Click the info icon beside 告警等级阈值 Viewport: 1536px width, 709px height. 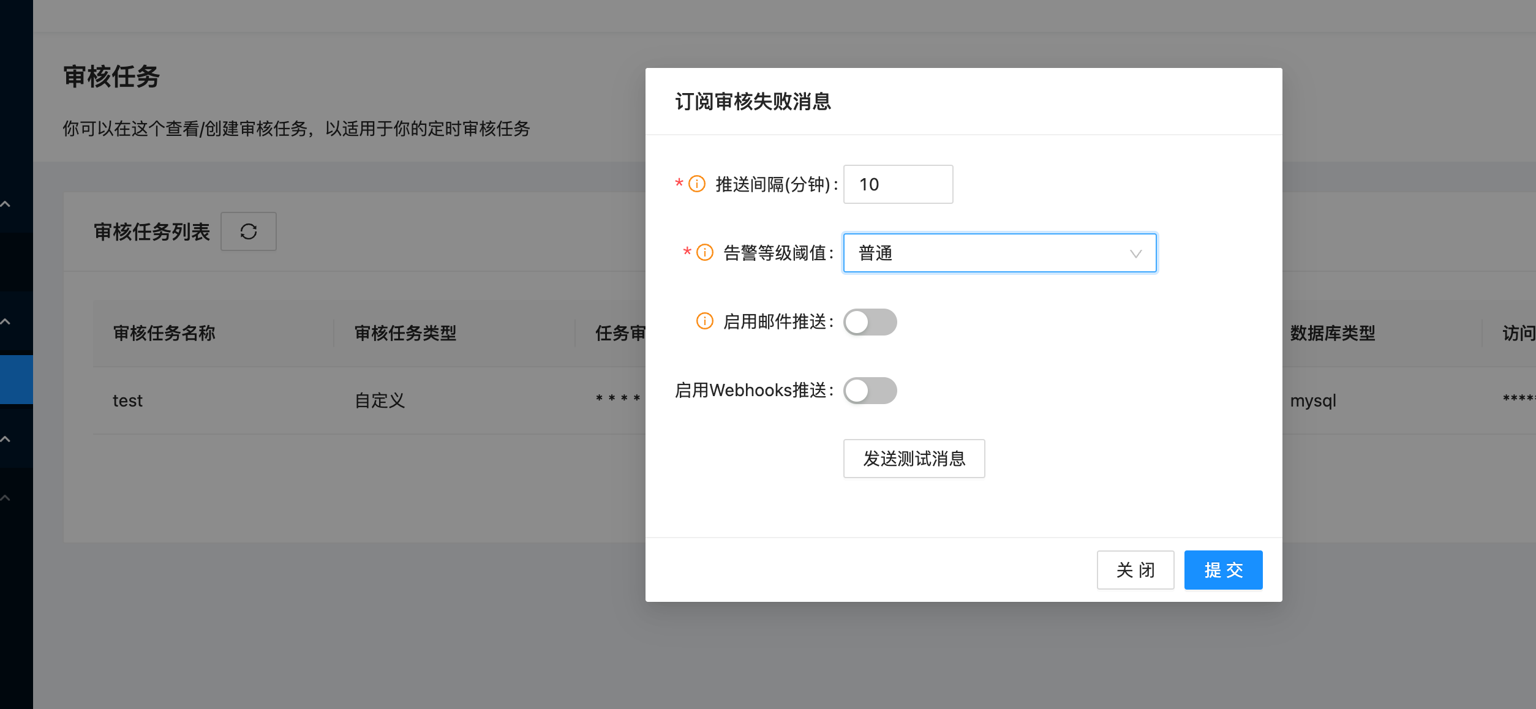tap(704, 252)
